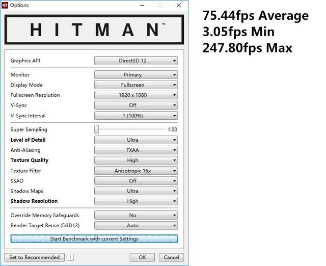
Task: Click the Super Sampling slider handle
Action: 96,129
